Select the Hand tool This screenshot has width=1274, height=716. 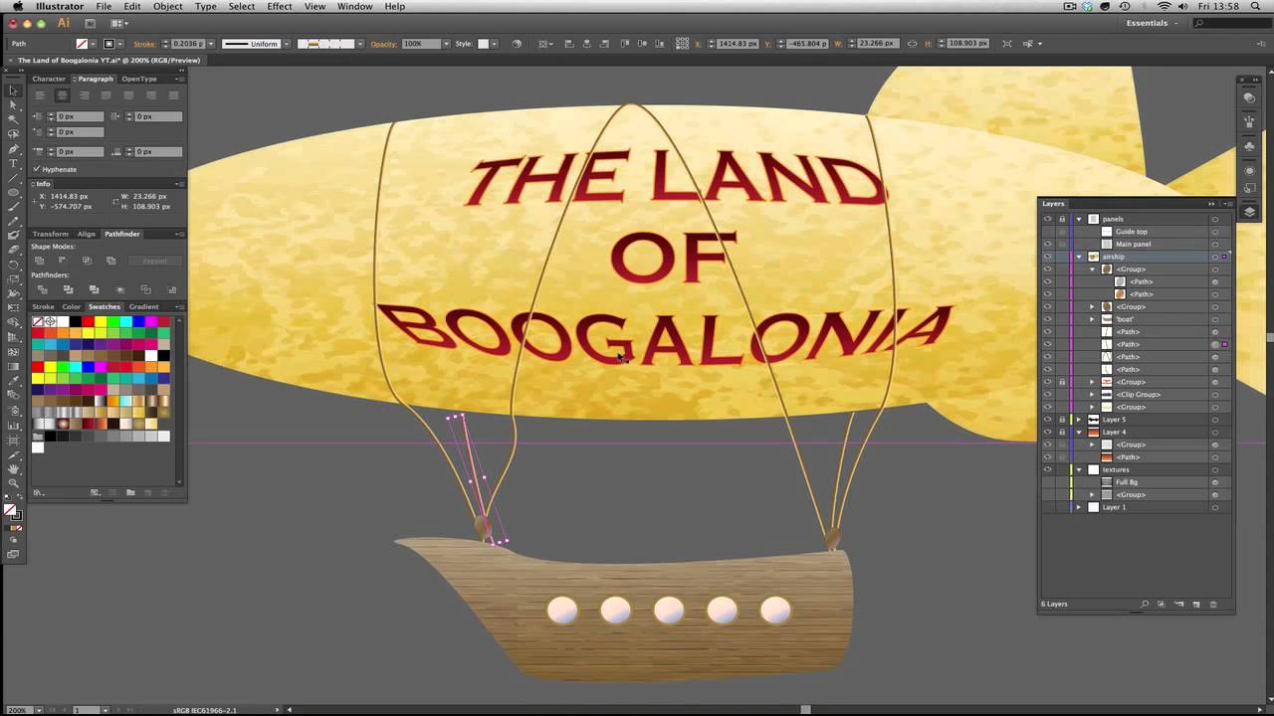(x=13, y=468)
